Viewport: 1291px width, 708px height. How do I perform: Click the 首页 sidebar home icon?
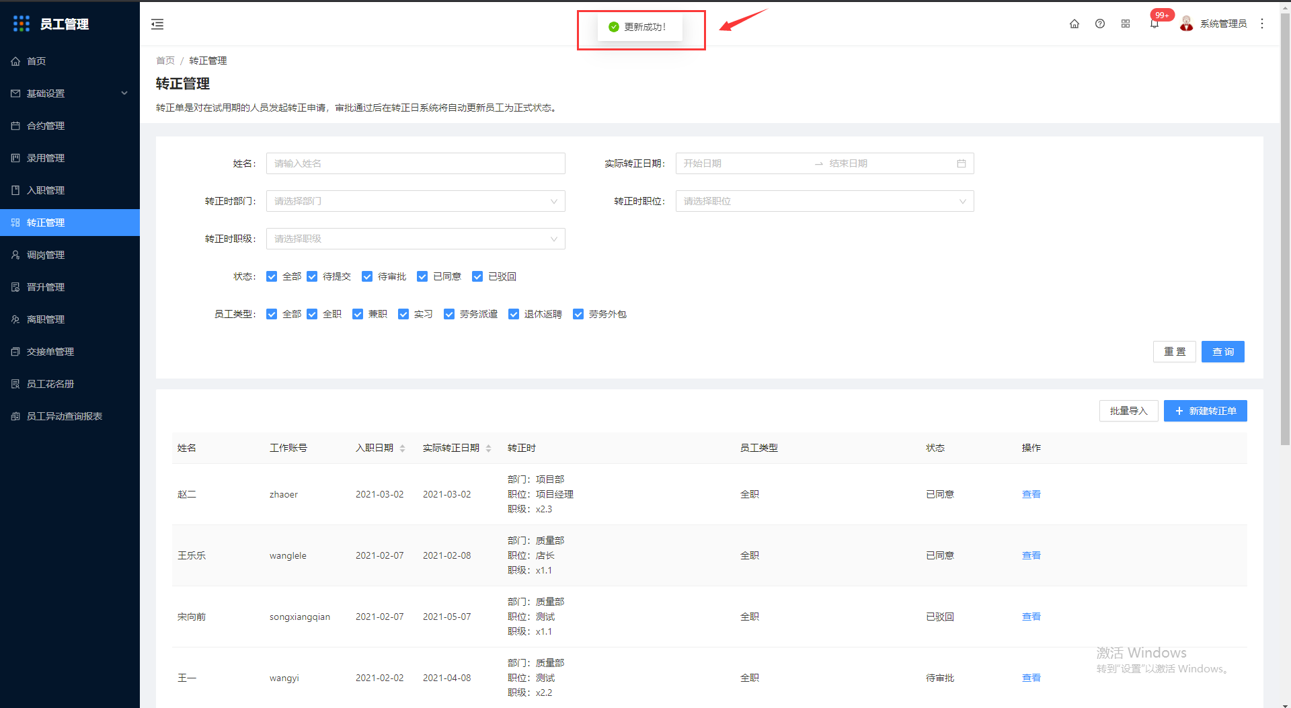tap(15, 61)
